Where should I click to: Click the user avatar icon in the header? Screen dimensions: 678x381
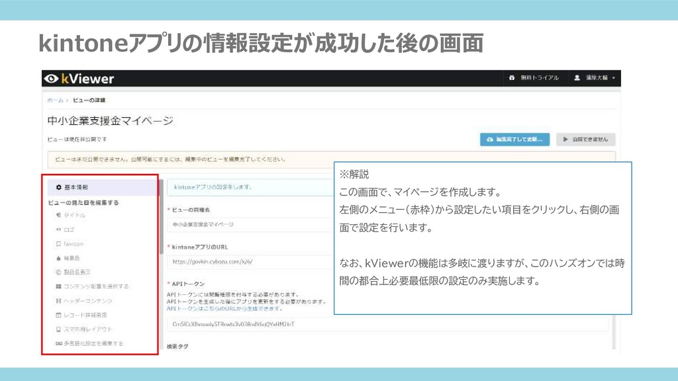coord(577,78)
